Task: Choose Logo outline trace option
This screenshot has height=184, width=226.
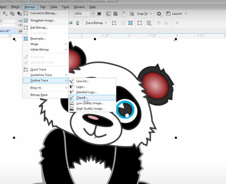Action: (x=92, y=87)
